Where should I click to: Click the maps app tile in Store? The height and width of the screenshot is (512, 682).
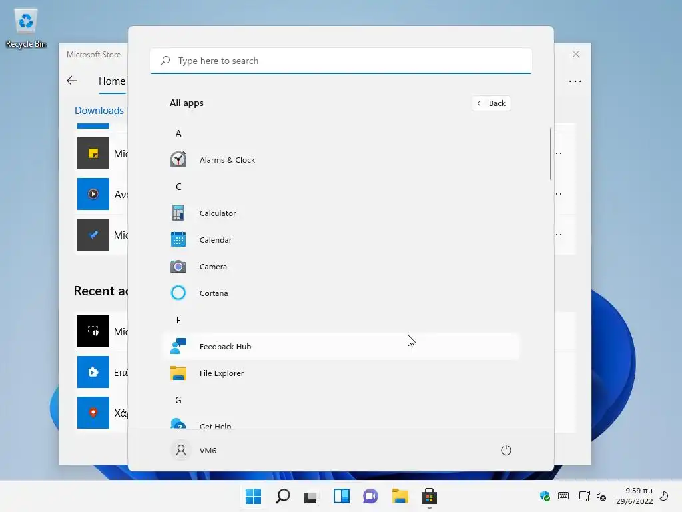[93, 413]
